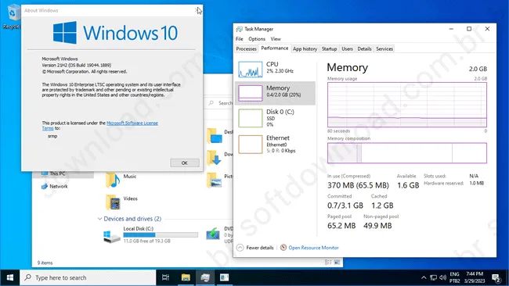The image size is (509, 286).
Task: Open the Downloads folder icon in Explorer
Action: point(214,158)
